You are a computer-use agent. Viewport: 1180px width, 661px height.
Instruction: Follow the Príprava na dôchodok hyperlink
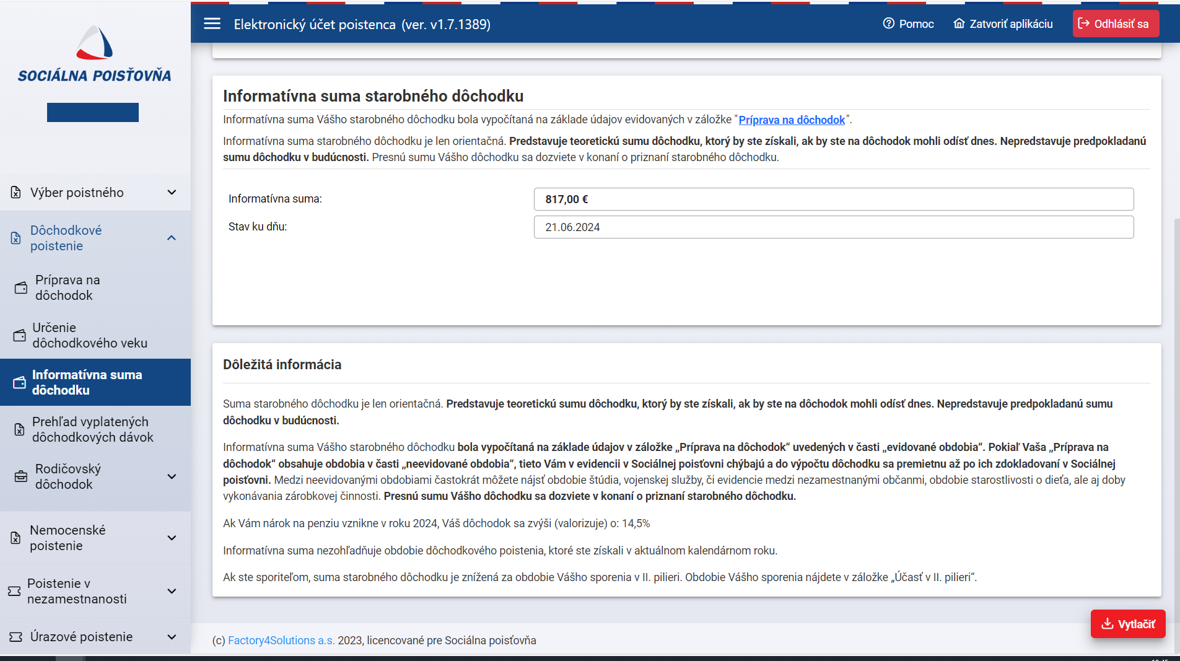pyautogui.click(x=791, y=120)
